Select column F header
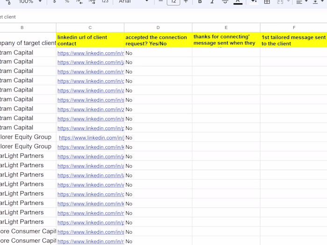The image size is (327, 245). click(x=294, y=28)
